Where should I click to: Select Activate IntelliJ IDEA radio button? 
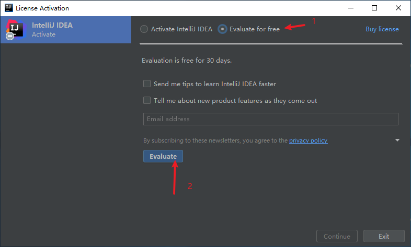pyautogui.click(x=144, y=29)
